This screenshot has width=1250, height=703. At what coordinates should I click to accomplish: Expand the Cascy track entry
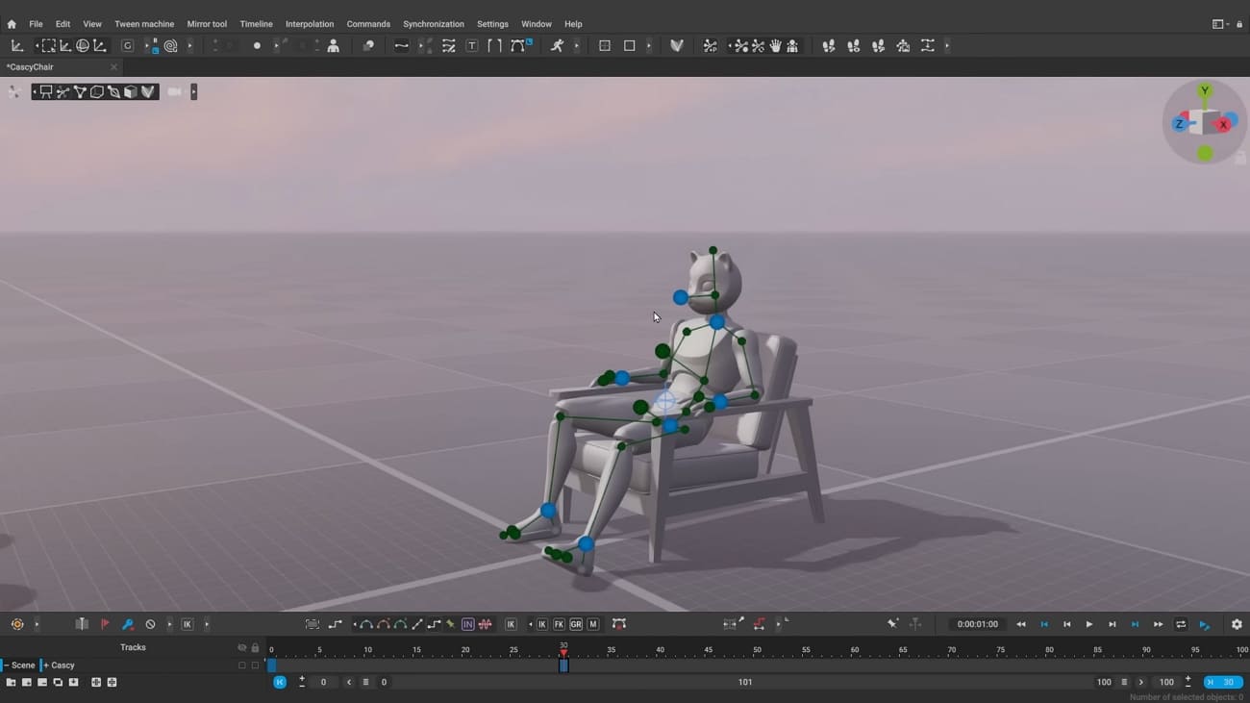point(46,665)
